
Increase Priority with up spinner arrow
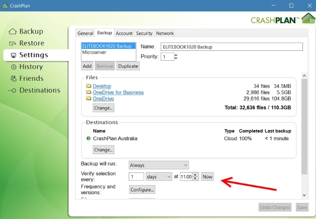tap(176, 55)
